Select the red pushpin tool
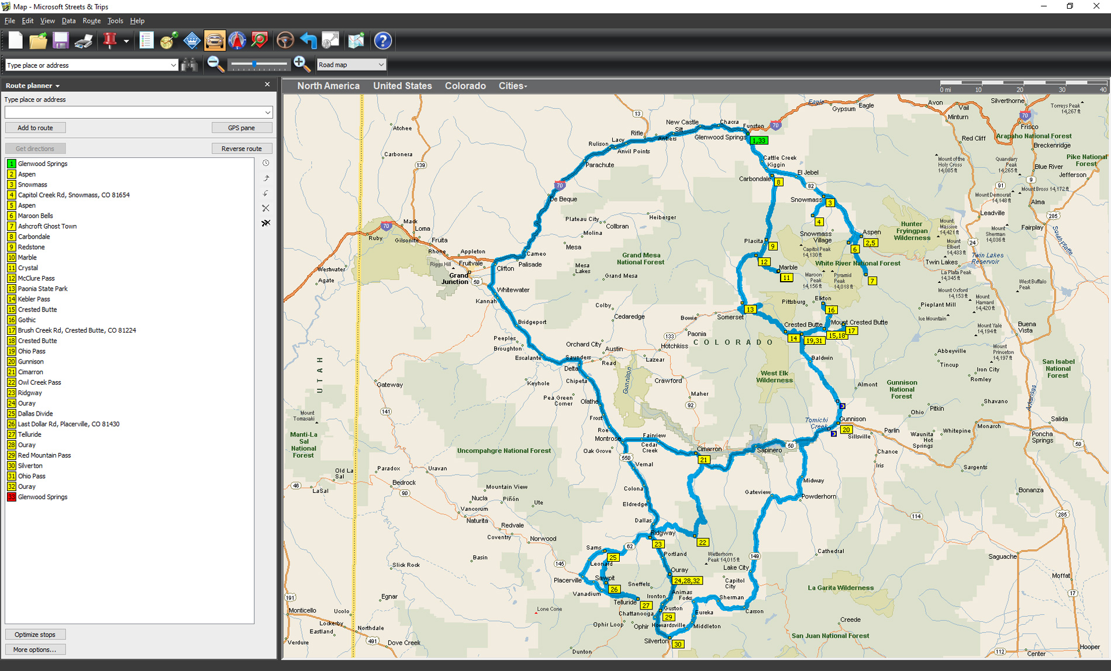Image resolution: width=1111 pixels, height=671 pixels. (110, 41)
